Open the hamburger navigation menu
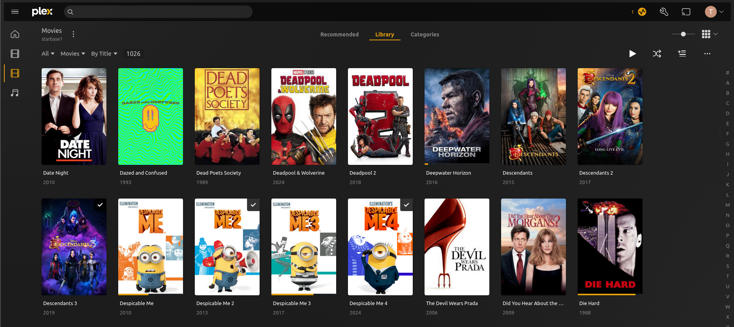 pos(15,12)
